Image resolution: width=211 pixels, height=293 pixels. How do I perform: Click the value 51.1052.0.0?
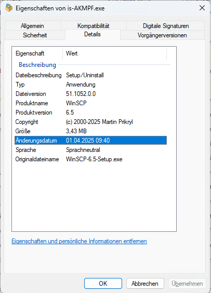[81, 94]
